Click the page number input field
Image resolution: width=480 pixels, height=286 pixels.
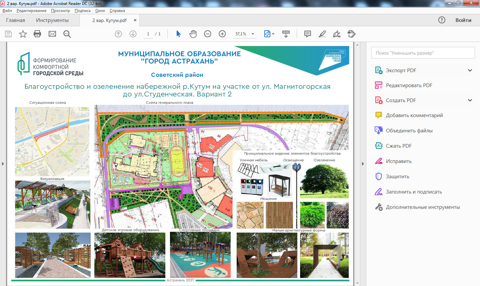coord(148,34)
